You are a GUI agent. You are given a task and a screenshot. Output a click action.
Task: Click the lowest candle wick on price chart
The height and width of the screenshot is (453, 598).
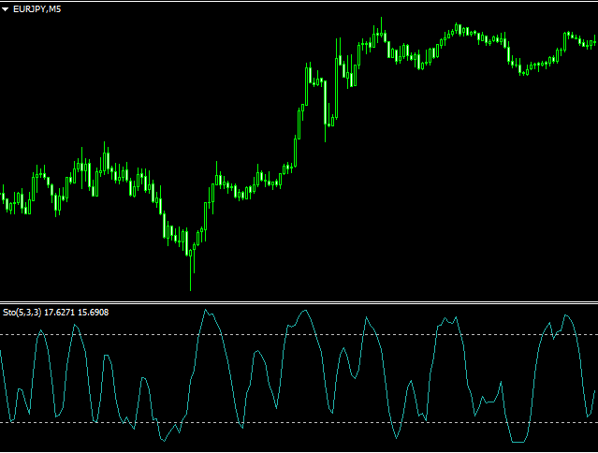click(190, 281)
